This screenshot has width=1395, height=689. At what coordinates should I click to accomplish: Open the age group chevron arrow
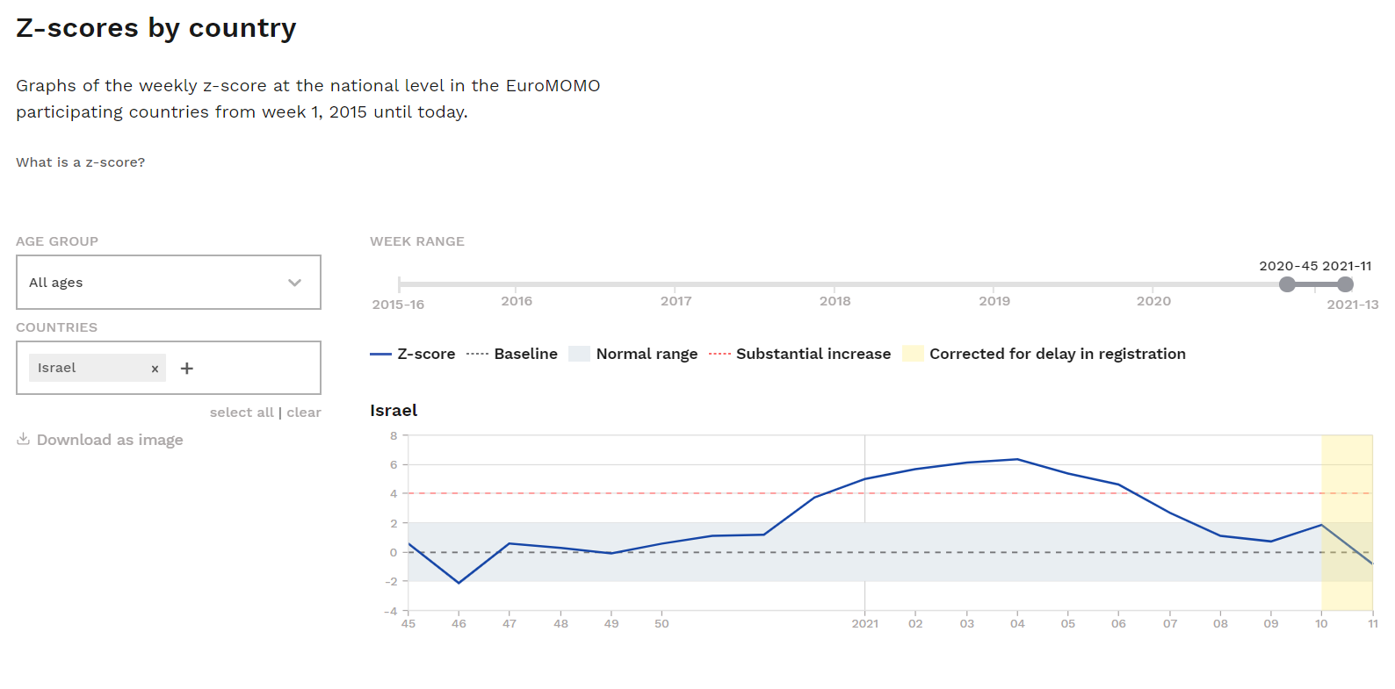tap(294, 283)
